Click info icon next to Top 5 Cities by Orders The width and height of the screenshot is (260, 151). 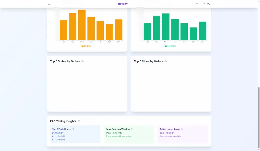click(165, 61)
